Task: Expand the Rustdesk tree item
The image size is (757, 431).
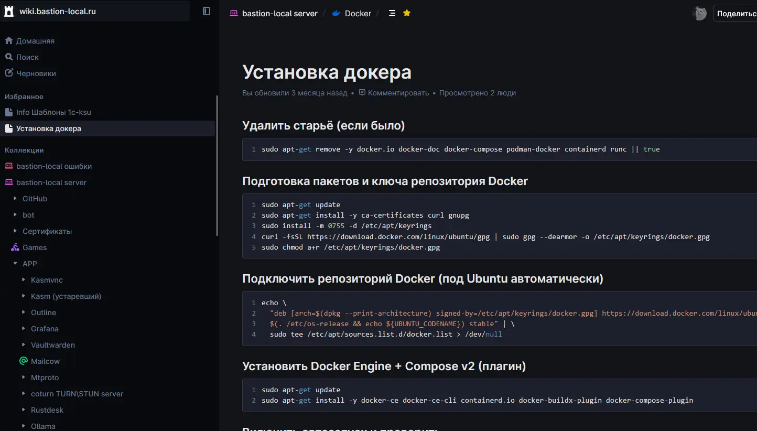Action: point(24,410)
